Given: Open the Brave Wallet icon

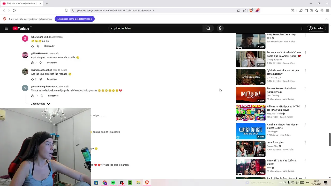Looking at the screenshot, I should [311, 11].
